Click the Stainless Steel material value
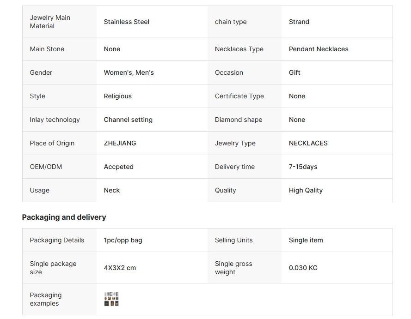411x319 pixels. tap(126, 22)
